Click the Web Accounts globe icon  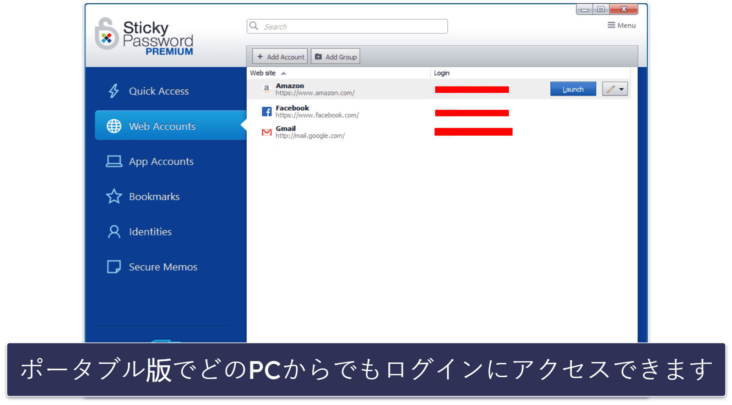(114, 126)
